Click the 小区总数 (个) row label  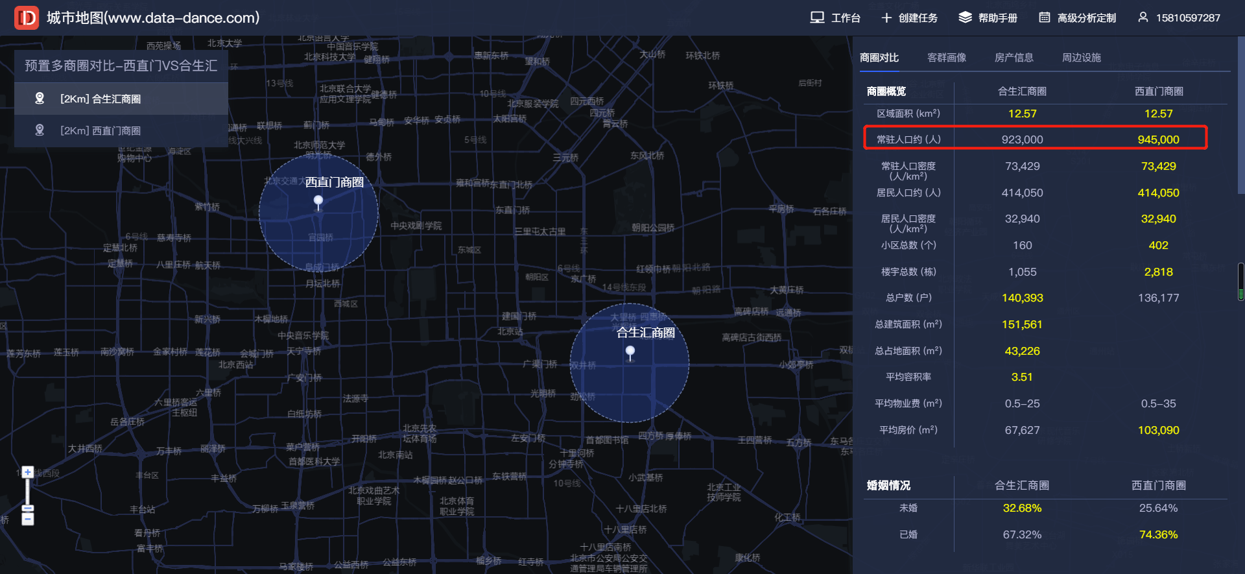908,245
